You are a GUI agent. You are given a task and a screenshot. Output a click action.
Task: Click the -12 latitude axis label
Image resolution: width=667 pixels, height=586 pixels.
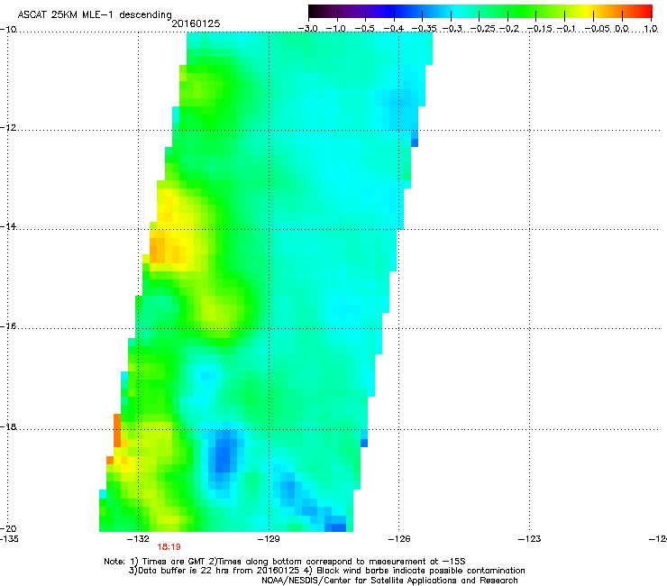coord(8,127)
